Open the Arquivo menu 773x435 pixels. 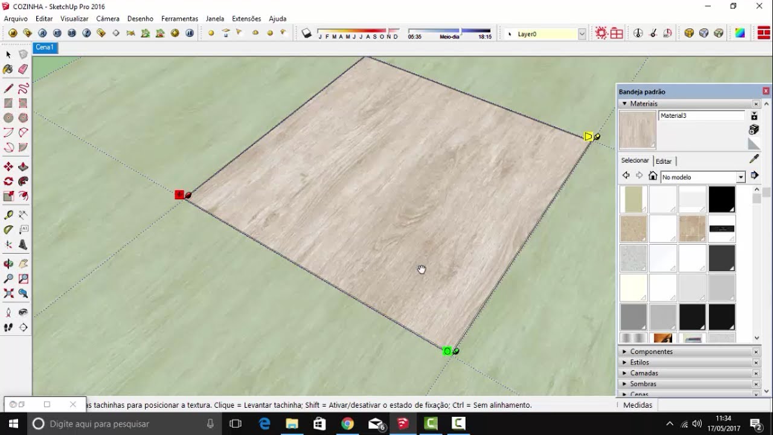[x=16, y=19]
